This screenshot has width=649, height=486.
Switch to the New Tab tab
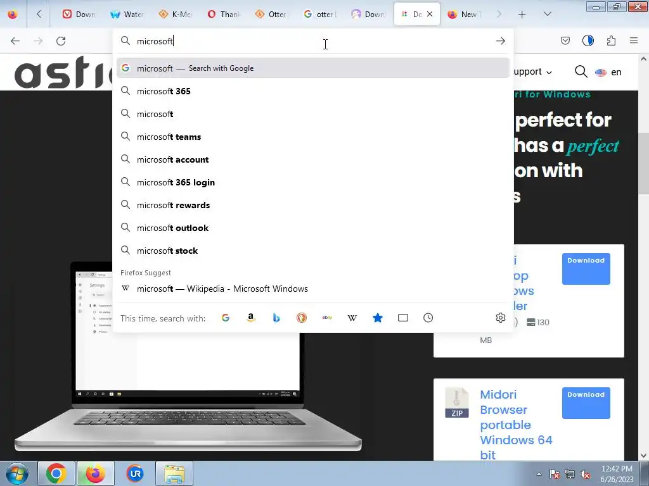click(465, 14)
